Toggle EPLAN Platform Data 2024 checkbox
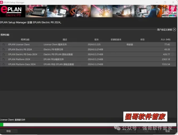 point(4,64)
